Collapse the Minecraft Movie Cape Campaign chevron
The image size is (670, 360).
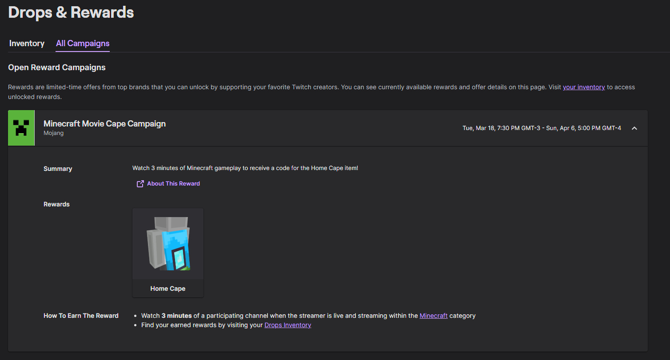634,128
